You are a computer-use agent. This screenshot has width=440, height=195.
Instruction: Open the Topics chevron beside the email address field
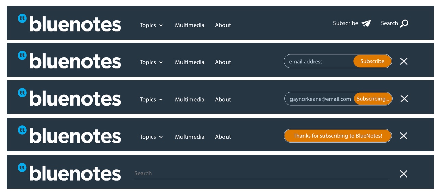tap(161, 62)
